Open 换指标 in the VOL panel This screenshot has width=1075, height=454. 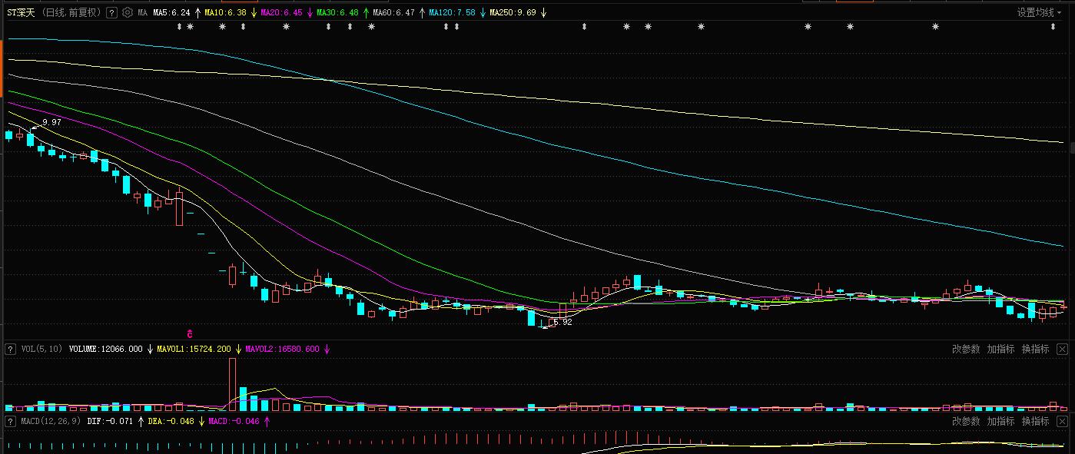pyautogui.click(x=1035, y=349)
